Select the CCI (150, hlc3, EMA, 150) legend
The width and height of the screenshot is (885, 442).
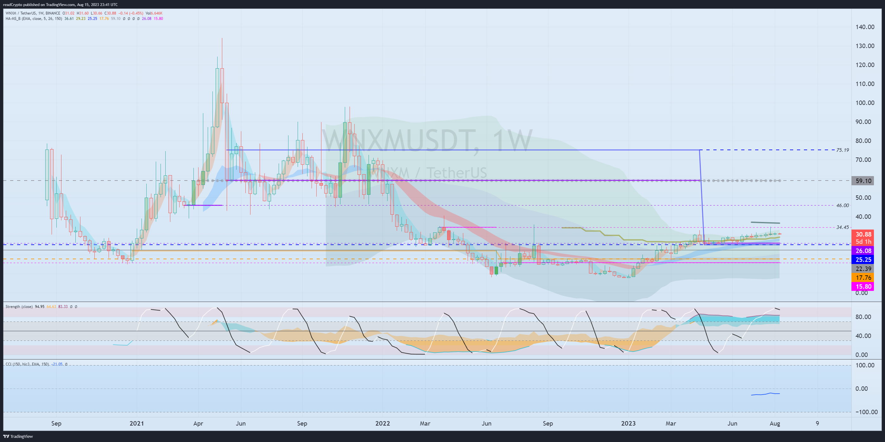28,364
